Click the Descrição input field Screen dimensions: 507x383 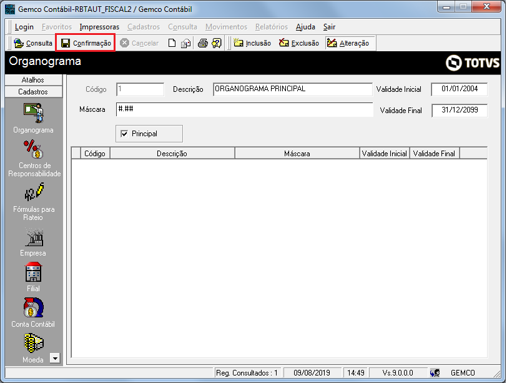pos(293,89)
